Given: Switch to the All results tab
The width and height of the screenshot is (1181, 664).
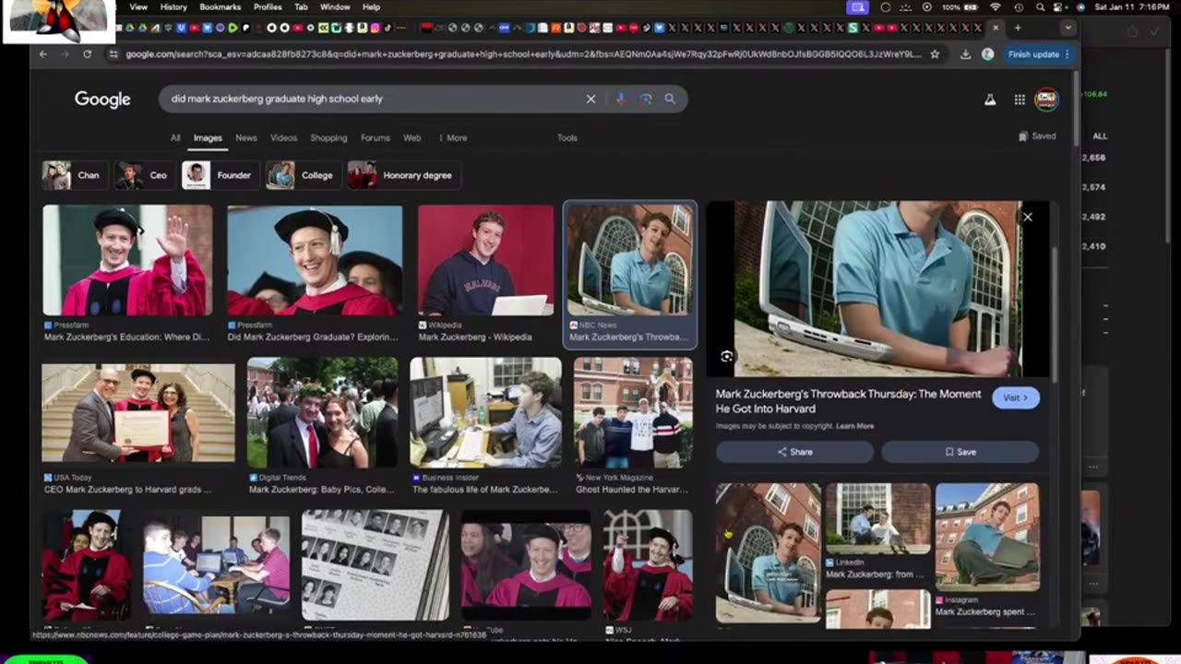Looking at the screenshot, I should coord(175,137).
